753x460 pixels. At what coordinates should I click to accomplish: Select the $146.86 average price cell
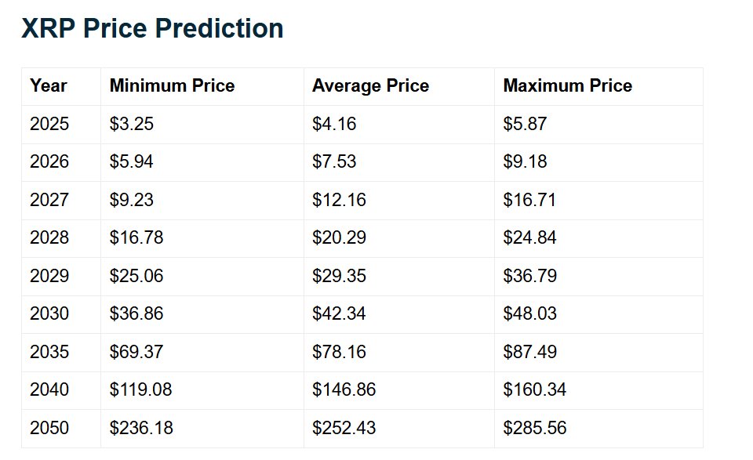coord(344,389)
